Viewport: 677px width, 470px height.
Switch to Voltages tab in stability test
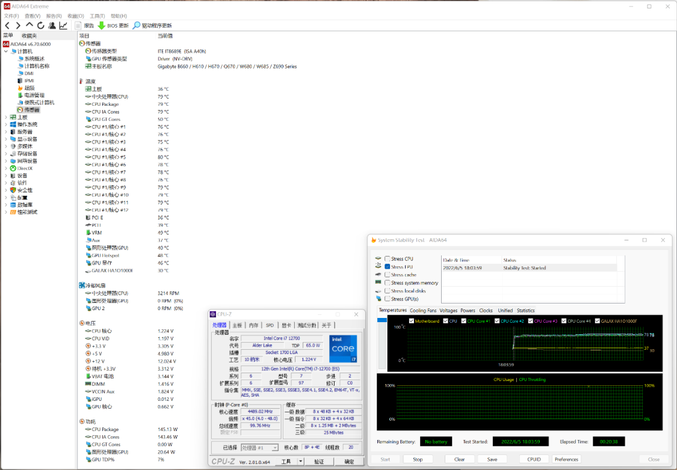point(448,311)
